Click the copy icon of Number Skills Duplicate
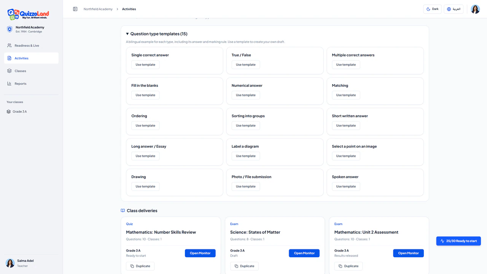The width and height of the screenshot is (487, 274). point(132,266)
